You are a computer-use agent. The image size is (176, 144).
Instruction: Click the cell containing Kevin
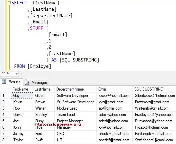(22, 102)
